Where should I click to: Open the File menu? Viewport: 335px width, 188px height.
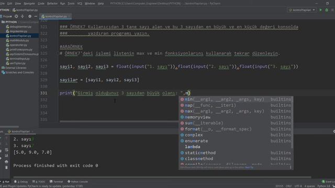[2, 4]
